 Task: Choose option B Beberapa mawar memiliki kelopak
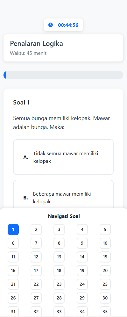tap(63, 194)
